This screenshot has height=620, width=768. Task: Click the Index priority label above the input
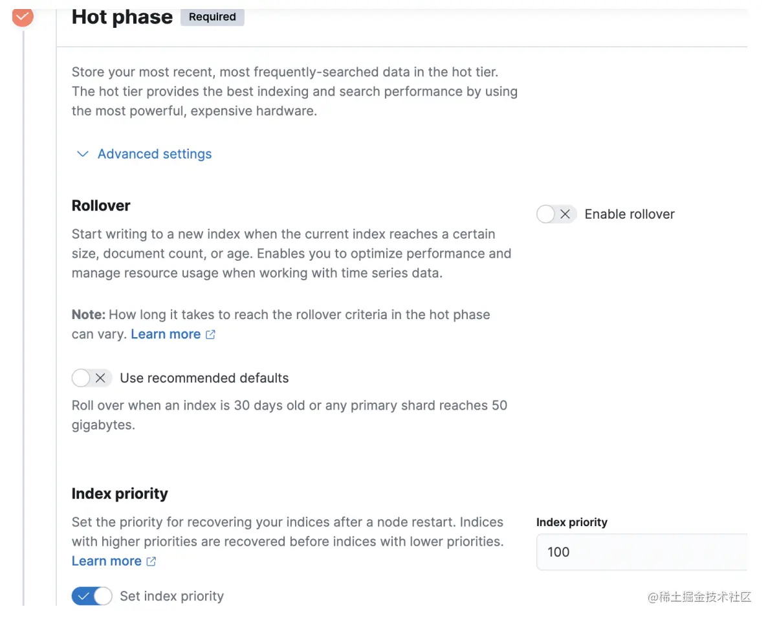(571, 522)
